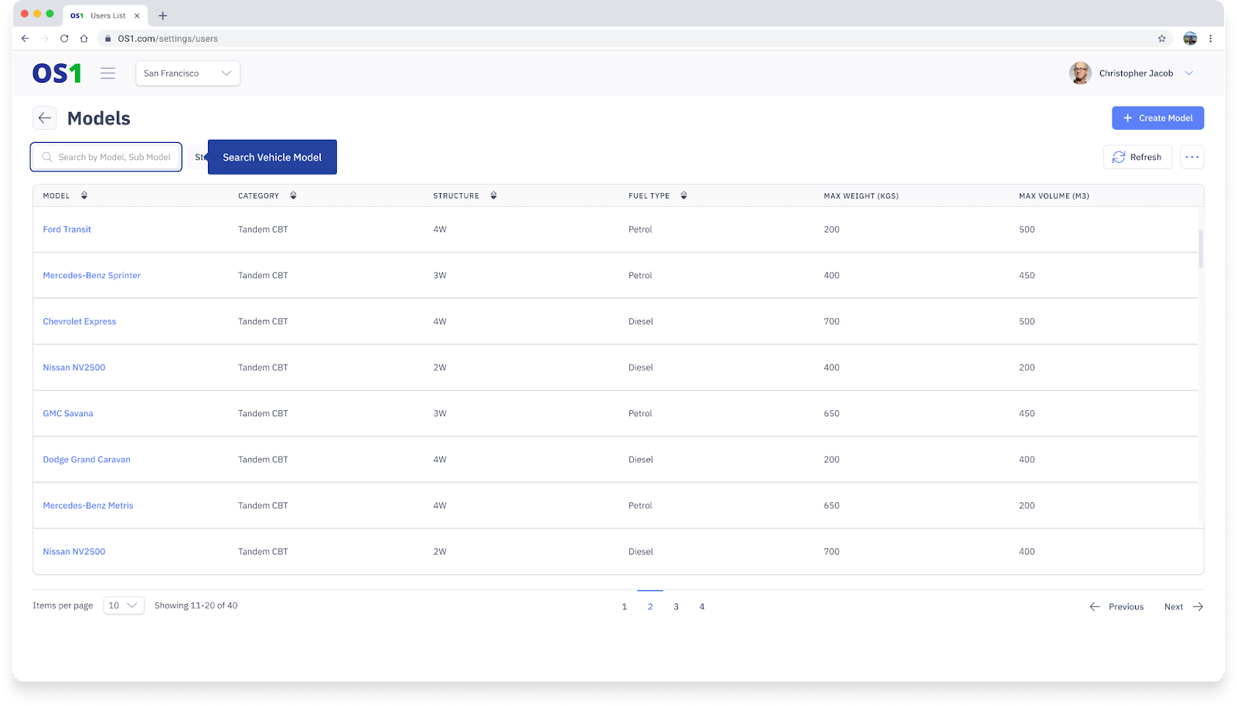This screenshot has height=706, width=1237.
Task: Go to the browser home page
Action: click(x=83, y=39)
